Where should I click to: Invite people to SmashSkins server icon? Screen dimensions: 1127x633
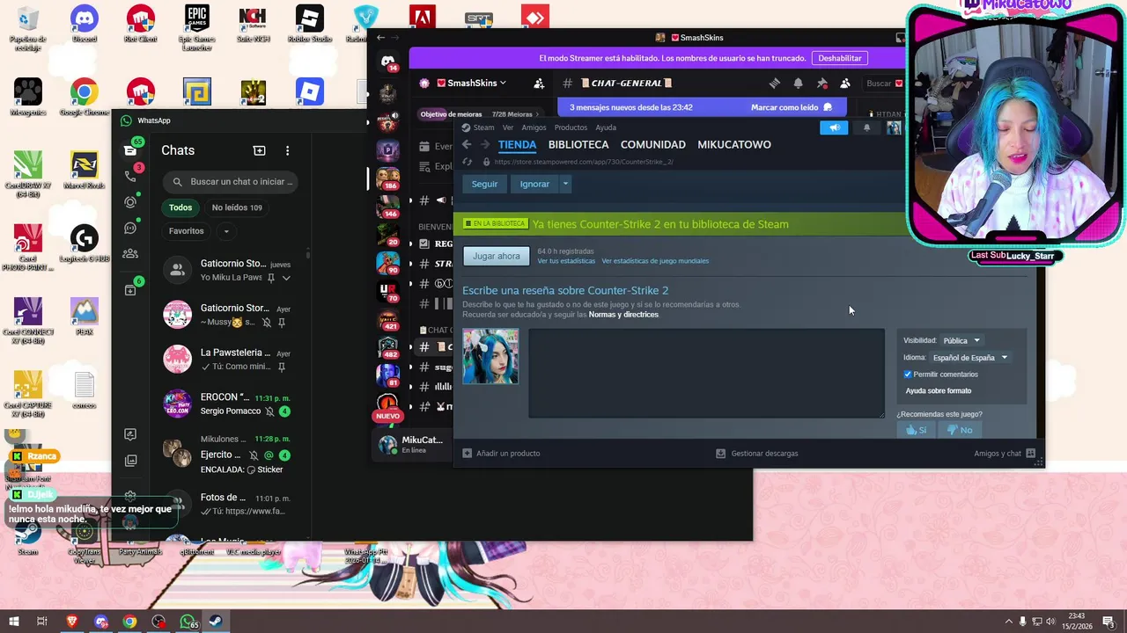[539, 84]
